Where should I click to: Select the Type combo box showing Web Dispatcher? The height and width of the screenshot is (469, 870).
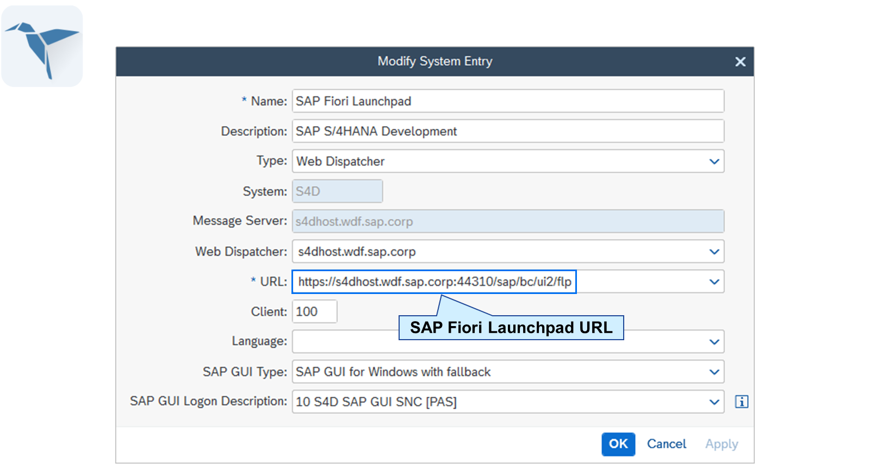(508, 161)
